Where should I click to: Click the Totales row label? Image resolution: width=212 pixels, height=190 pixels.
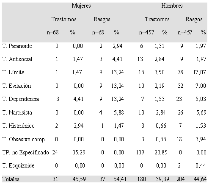coord(11,179)
